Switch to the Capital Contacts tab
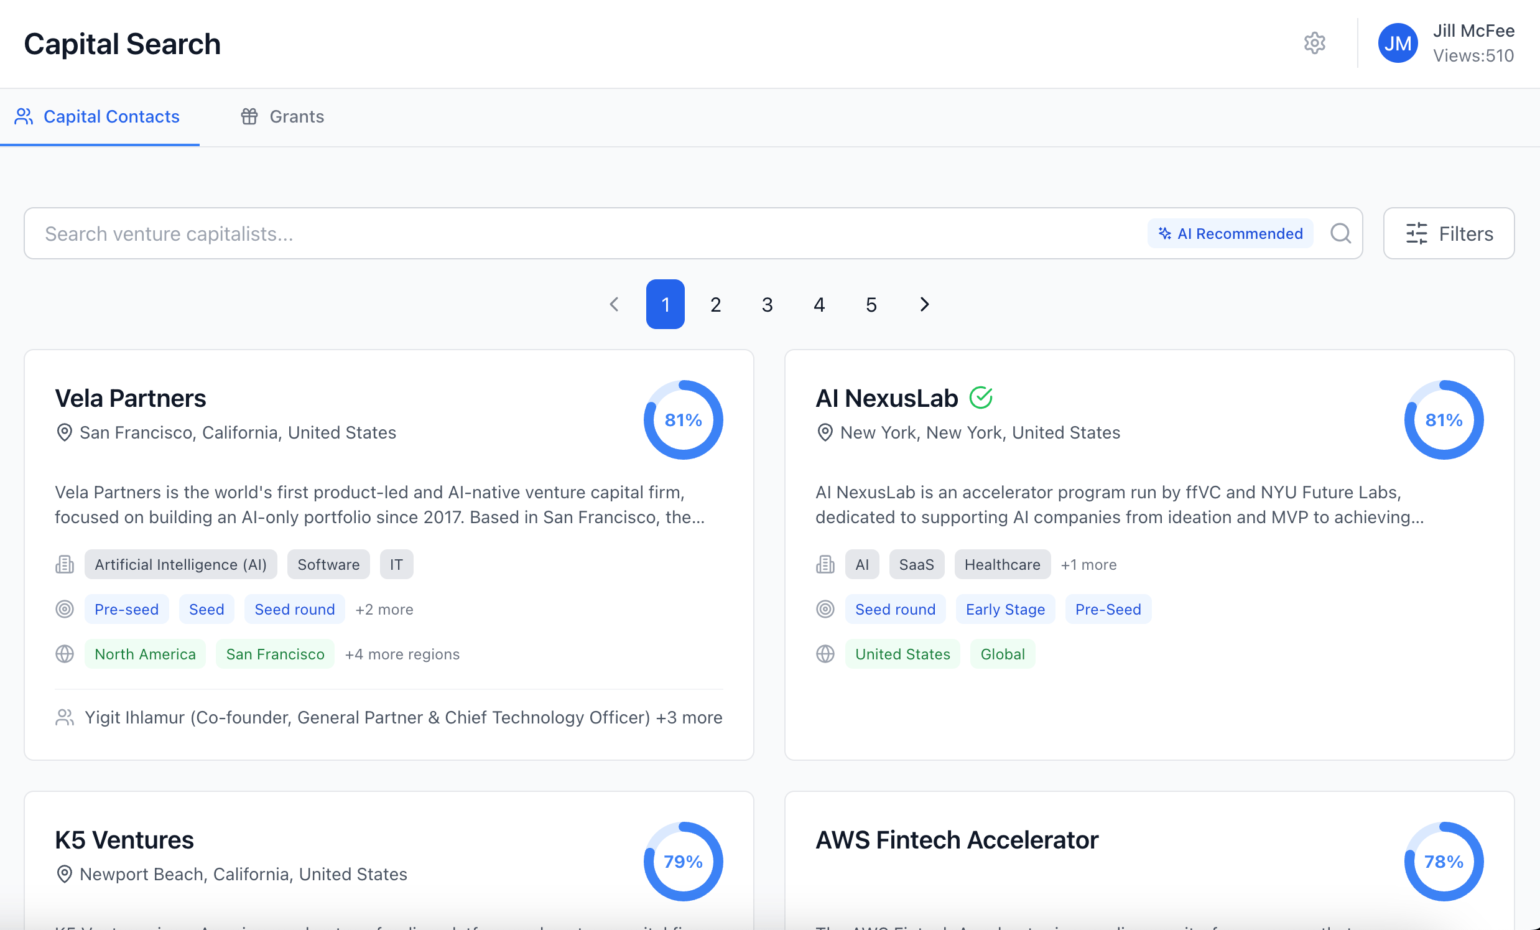The width and height of the screenshot is (1540, 930). point(100,116)
